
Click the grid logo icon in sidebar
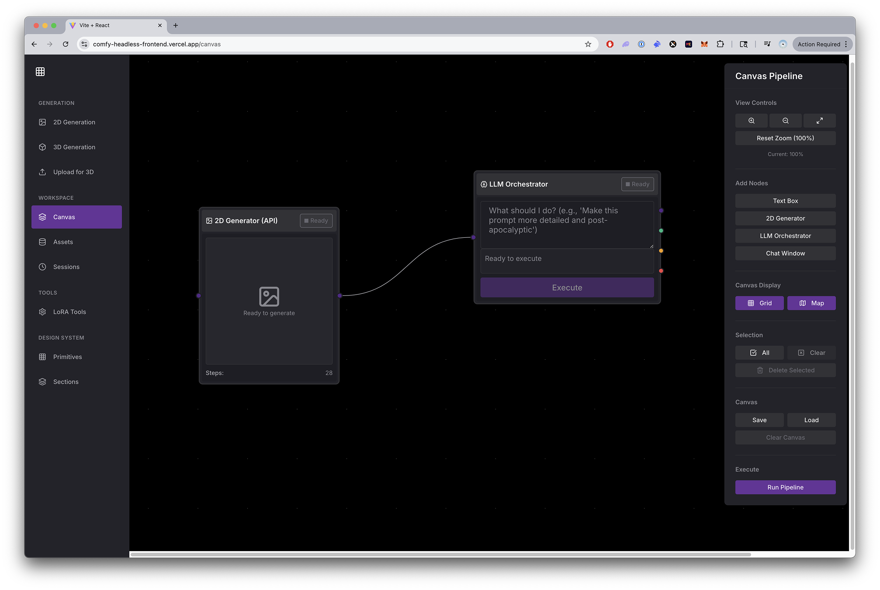click(40, 72)
